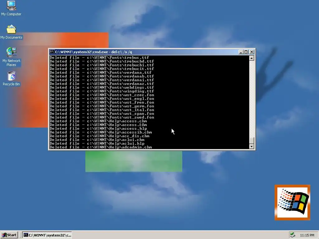Click the line for wst_engl.fon

click(x=102, y=99)
